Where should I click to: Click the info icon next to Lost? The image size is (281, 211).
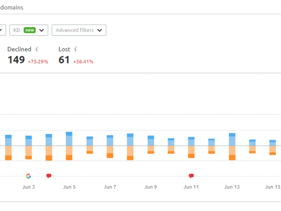point(75,49)
